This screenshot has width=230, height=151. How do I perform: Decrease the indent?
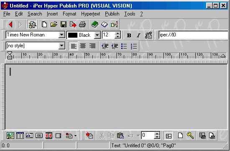[105, 46]
